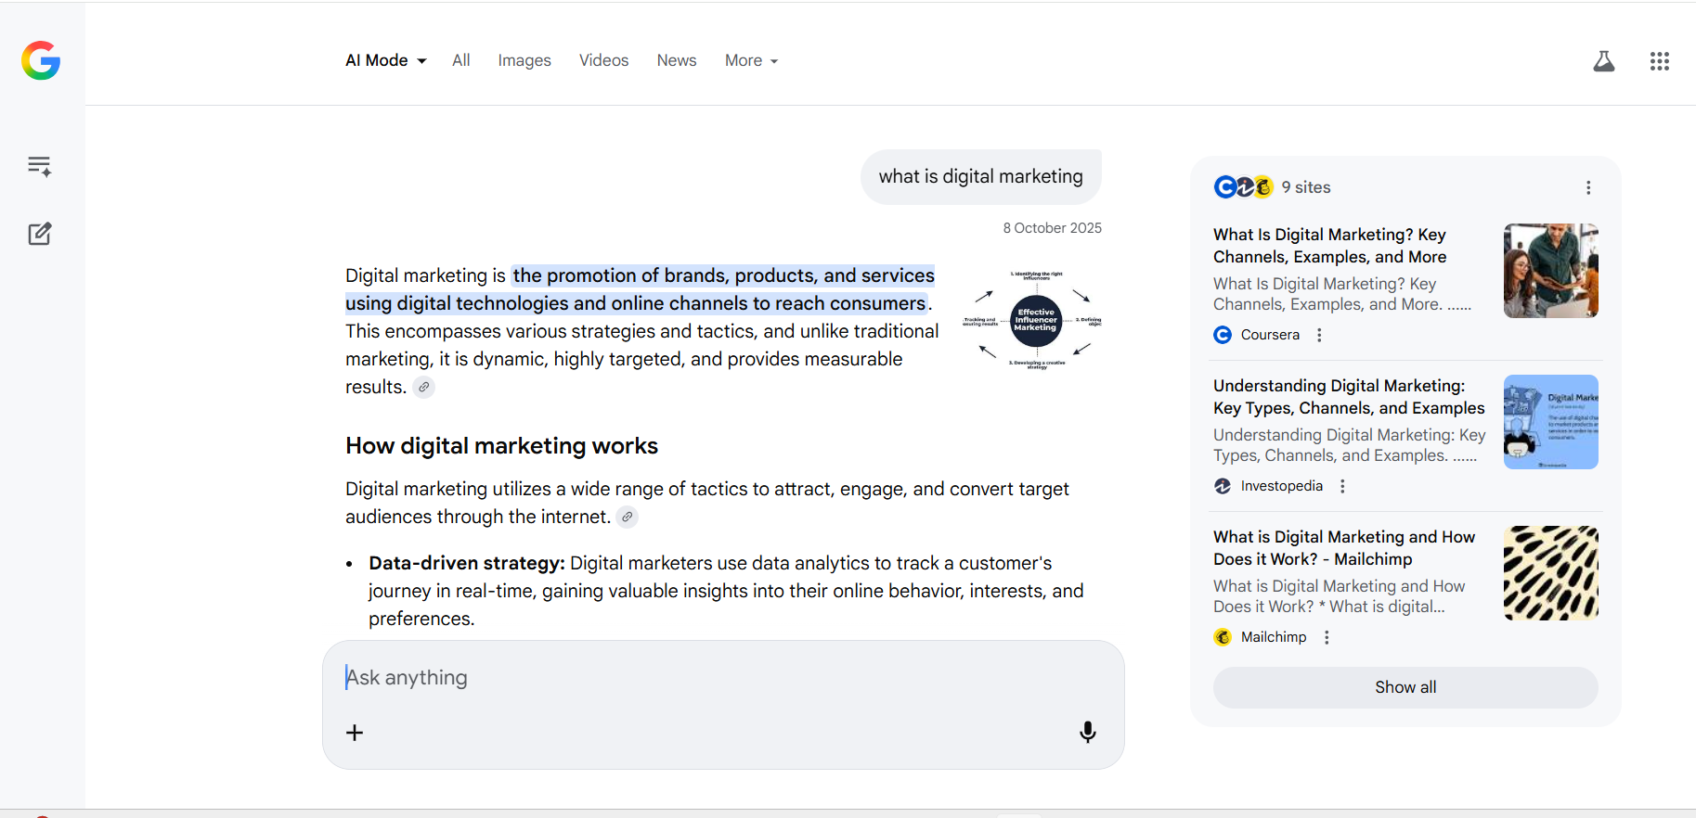Click the '8 October 2025' date text
Viewport: 1696px width, 818px height.
pos(1052,228)
